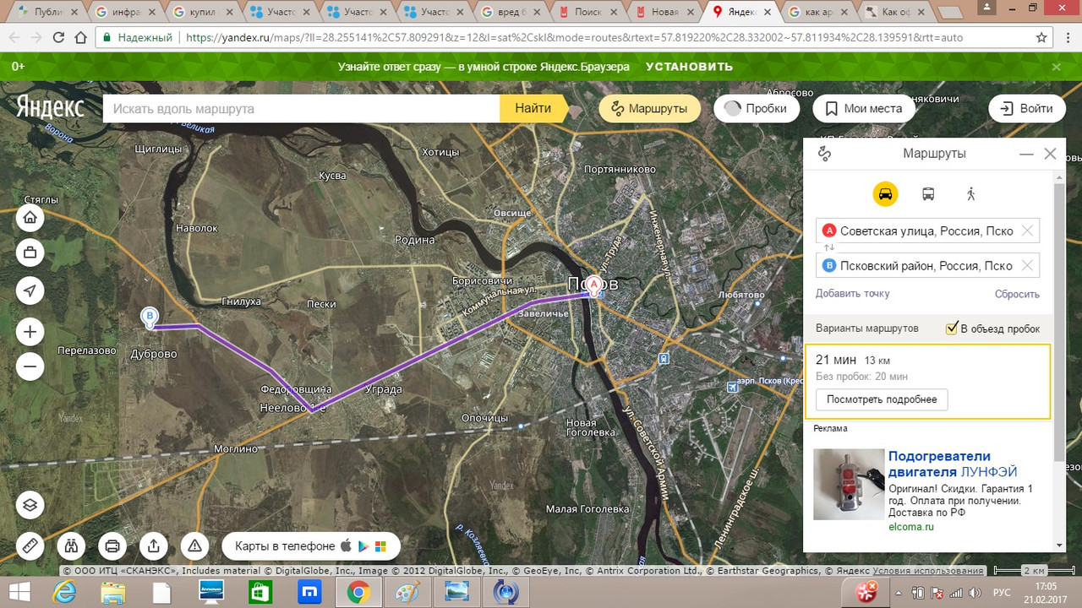Image resolution: width=1082 pixels, height=608 pixels.
Task: Zoom out with the minus button
Action: [30, 366]
